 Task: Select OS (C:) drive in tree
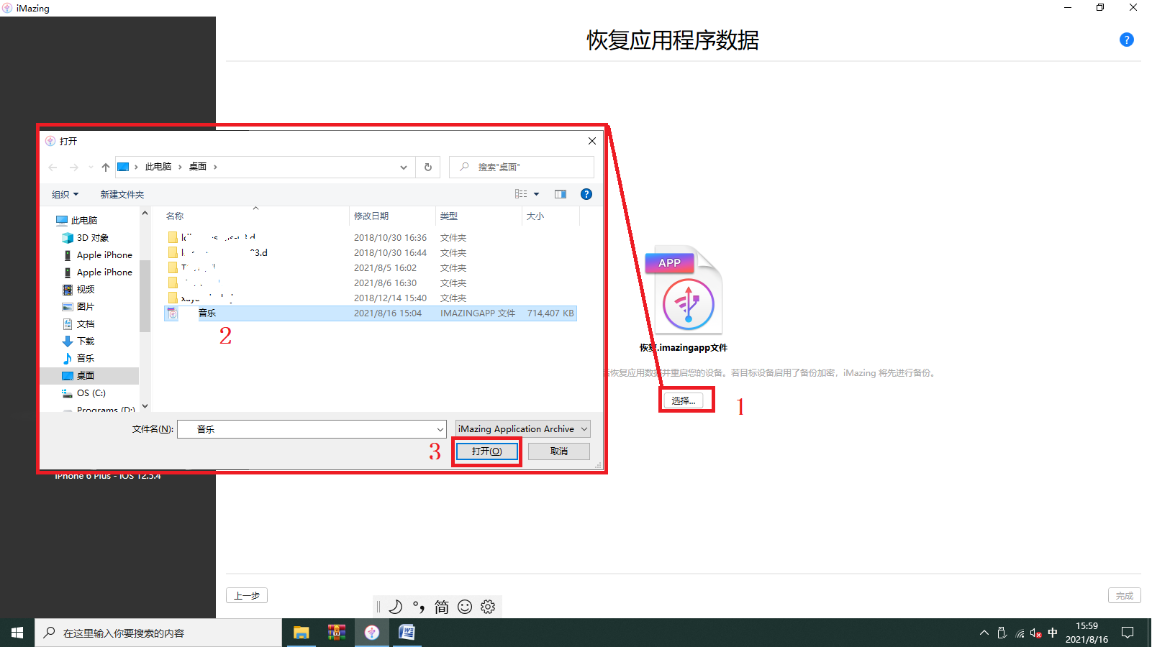91,393
